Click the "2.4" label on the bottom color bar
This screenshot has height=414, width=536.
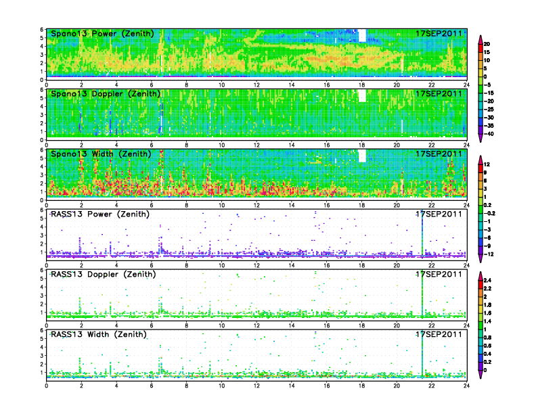[487, 281]
